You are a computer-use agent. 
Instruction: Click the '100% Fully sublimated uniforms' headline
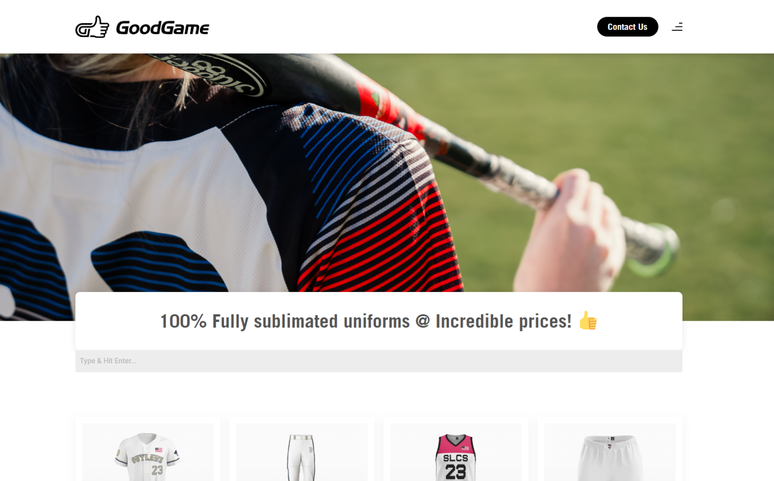click(366, 321)
